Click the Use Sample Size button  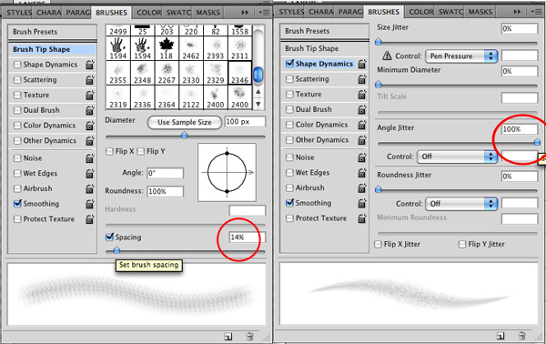click(185, 122)
